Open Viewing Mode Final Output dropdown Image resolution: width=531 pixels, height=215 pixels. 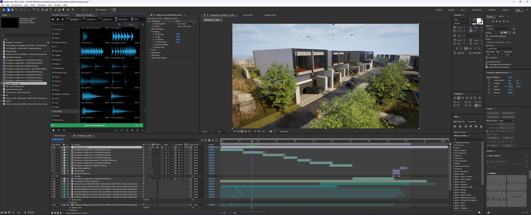click(186, 24)
